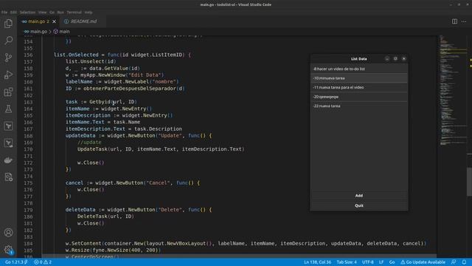472x266 pixels.
Task: Select '-10:minueva tarea' list item
Action: [x=359, y=78]
